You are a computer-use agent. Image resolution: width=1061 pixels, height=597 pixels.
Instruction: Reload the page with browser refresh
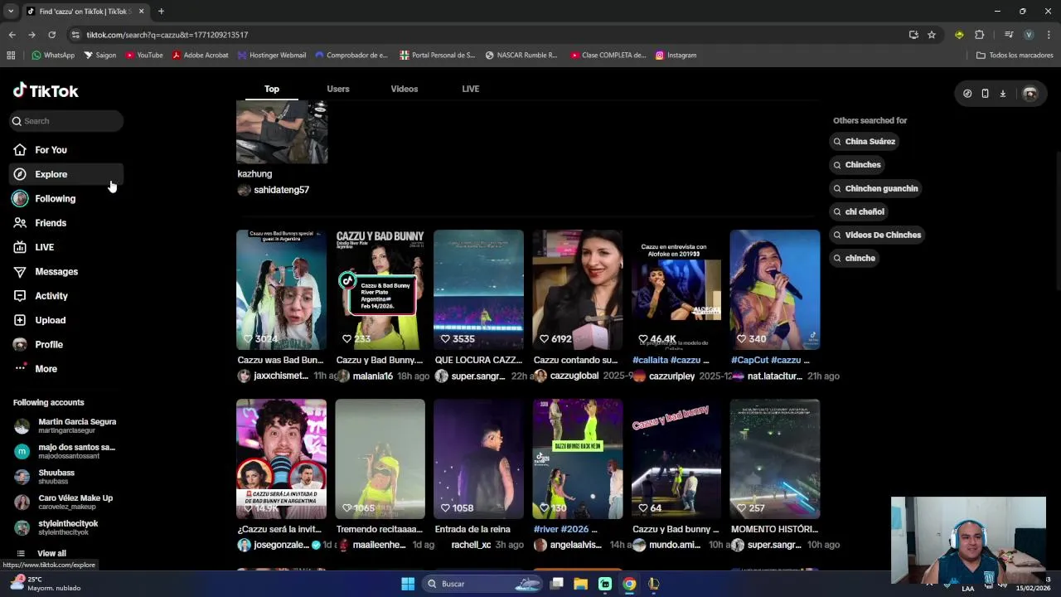(51, 35)
